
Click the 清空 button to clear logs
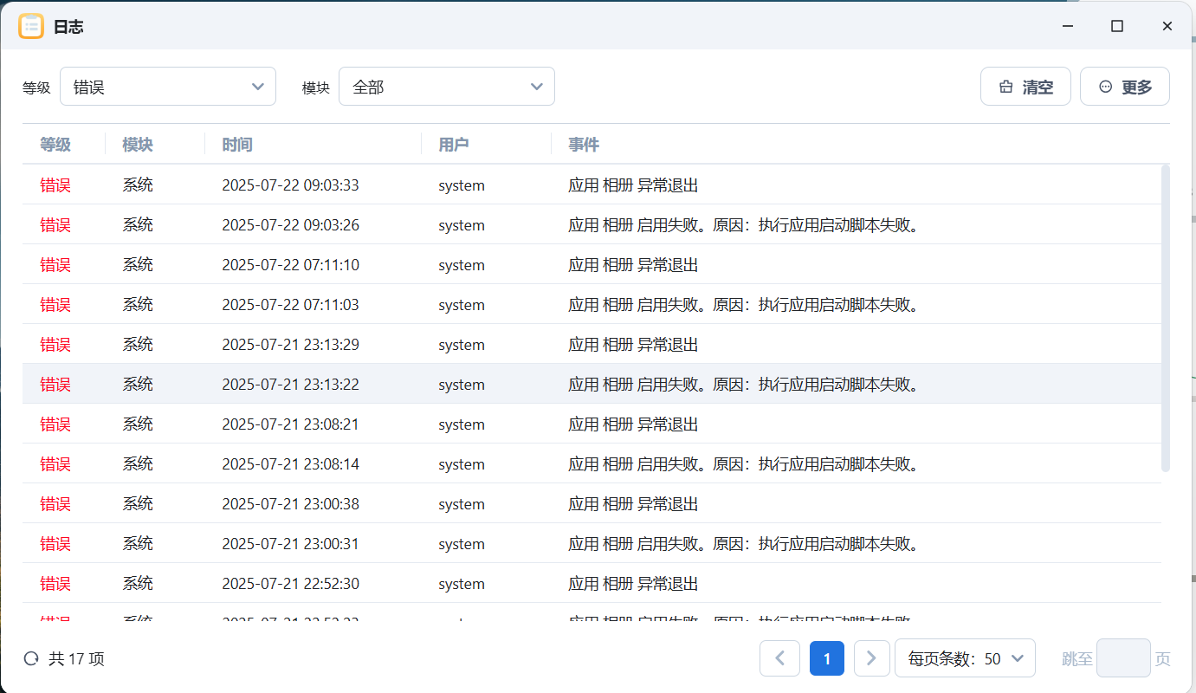1026,87
